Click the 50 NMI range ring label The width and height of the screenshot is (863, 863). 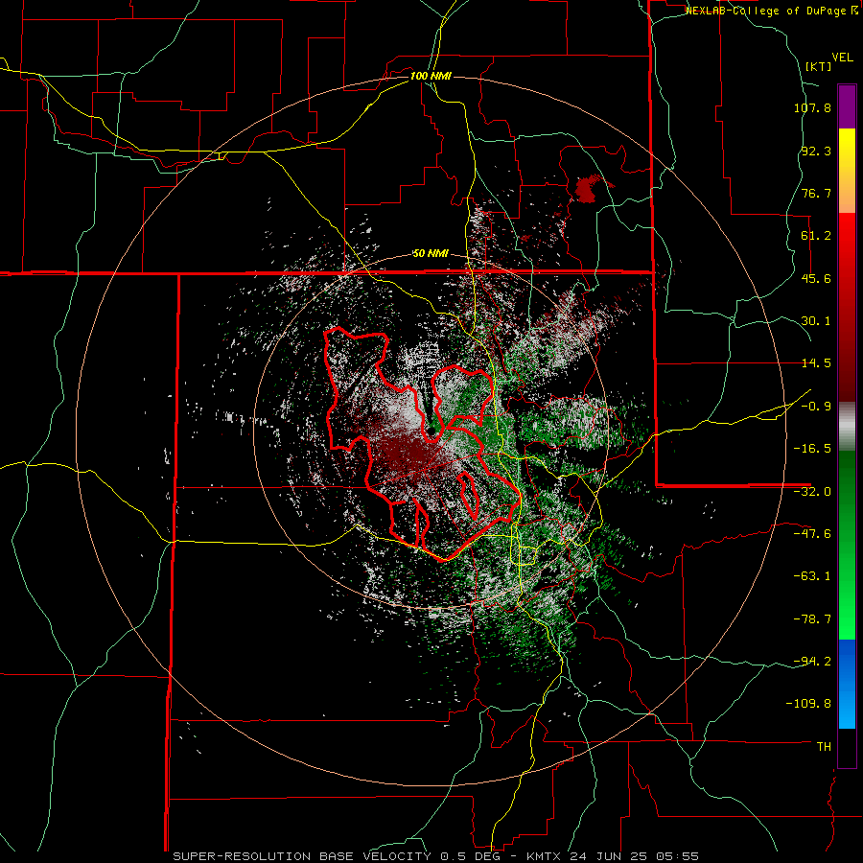(431, 254)
